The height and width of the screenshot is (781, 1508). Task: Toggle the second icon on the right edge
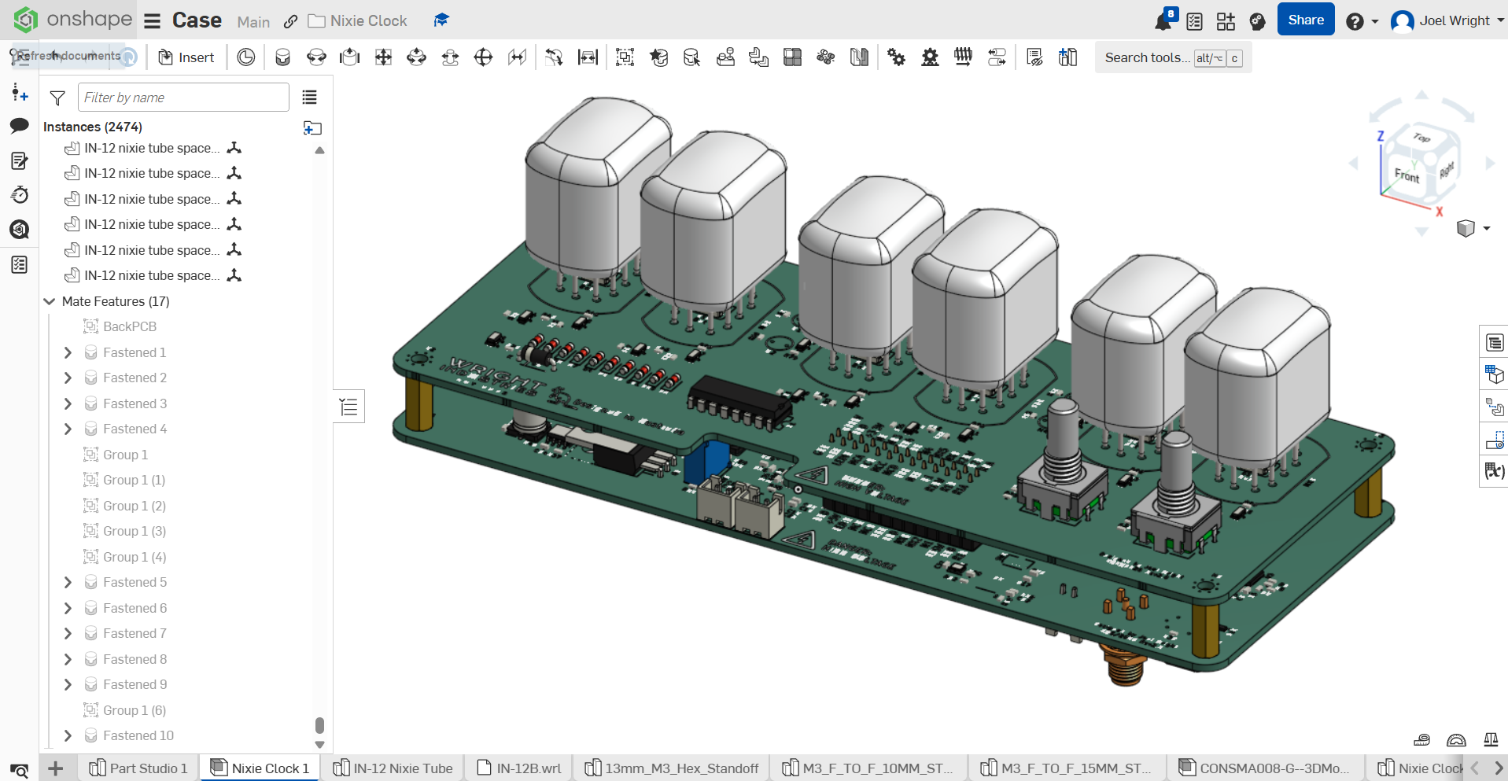1494,374
